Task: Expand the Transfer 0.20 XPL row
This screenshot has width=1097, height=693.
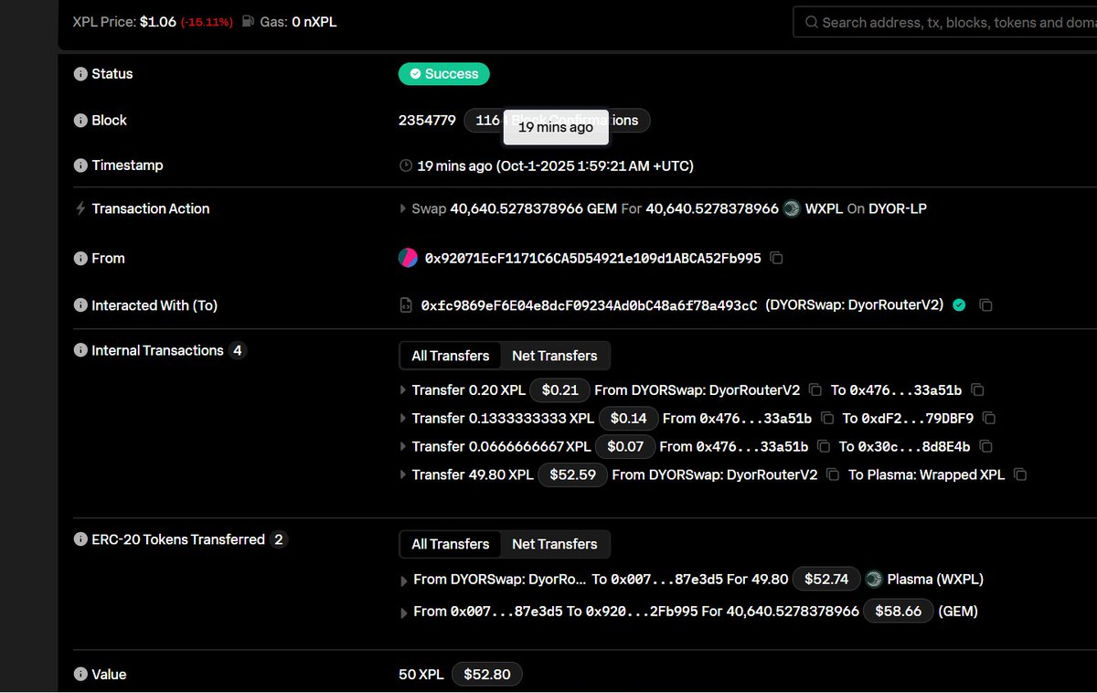Action: 404,390
